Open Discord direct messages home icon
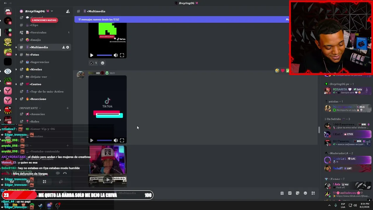Image resolution: width=373 pixels, height=210 pixels. coord(8,11)
